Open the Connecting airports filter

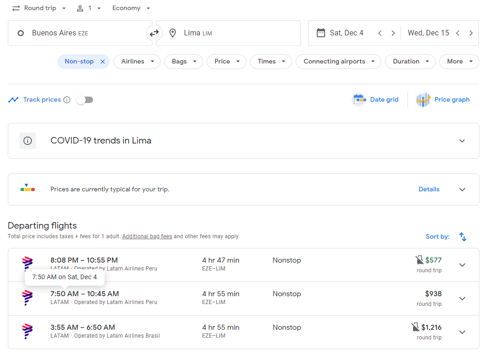tap(338, 62)
